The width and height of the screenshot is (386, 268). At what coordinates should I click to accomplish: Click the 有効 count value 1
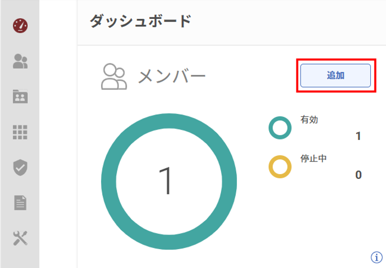pyautogui.click(x=358, y=136)
